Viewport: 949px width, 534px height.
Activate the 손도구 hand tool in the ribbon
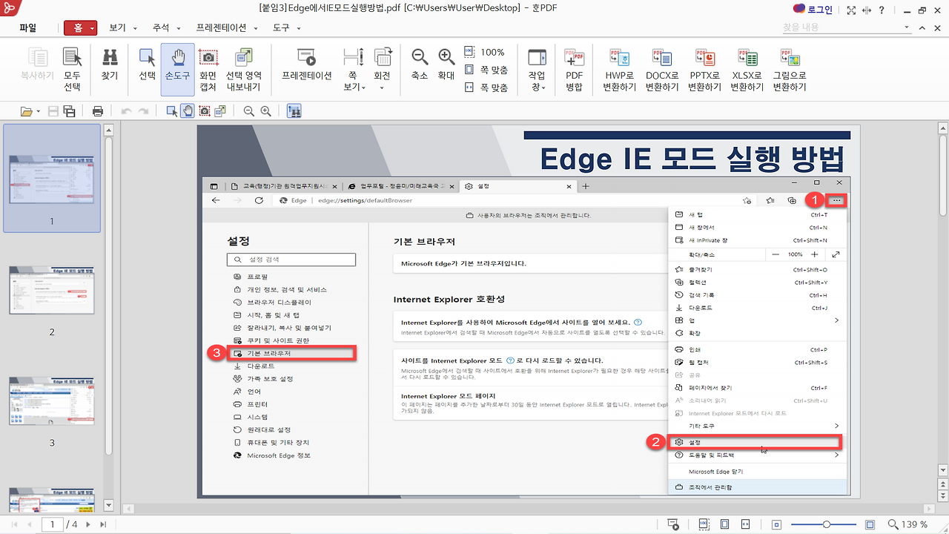(178, 70)
